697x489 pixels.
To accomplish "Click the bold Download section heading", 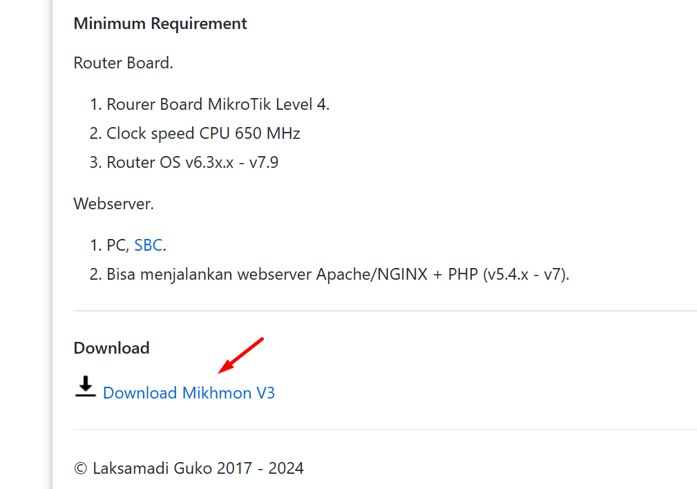I will coord(112,348).
